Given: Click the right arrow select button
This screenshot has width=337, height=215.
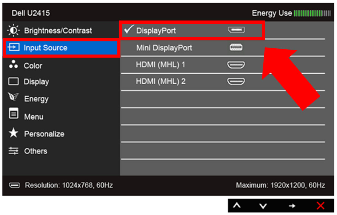Looking at the screenshot, I should click(x=292, y=206).
